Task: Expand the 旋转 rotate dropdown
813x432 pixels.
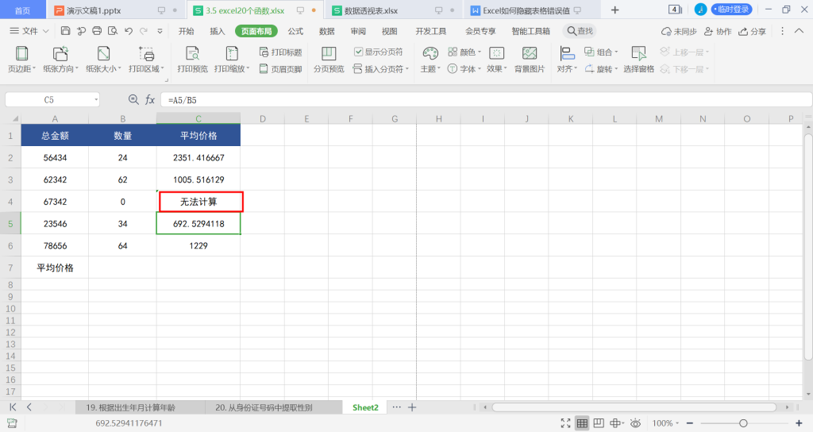Action: pos(616,69)
